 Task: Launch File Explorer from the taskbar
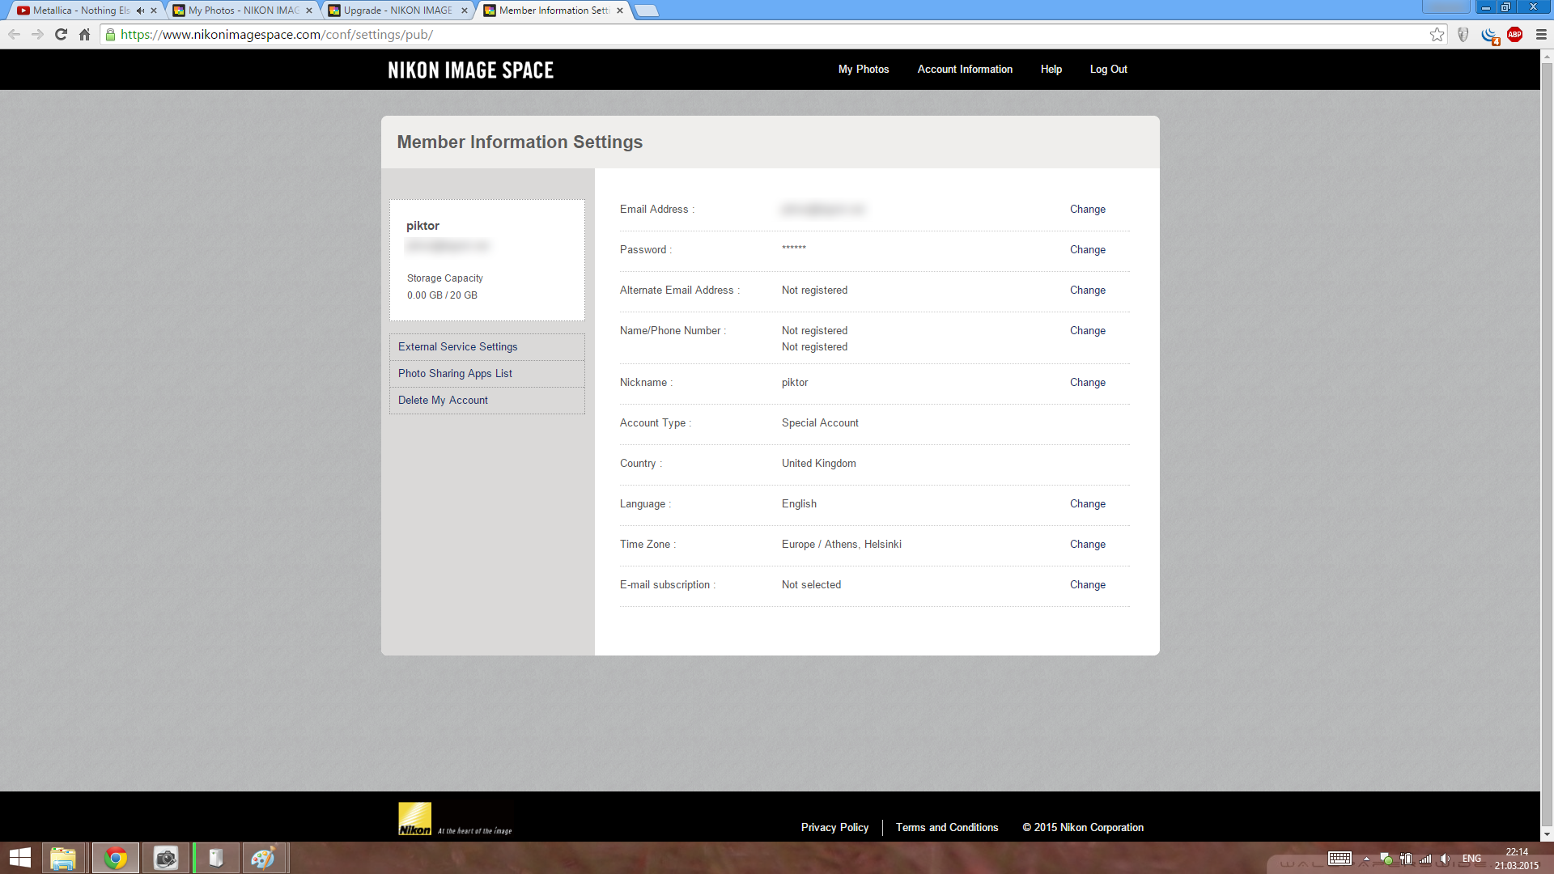coord(63,858)
